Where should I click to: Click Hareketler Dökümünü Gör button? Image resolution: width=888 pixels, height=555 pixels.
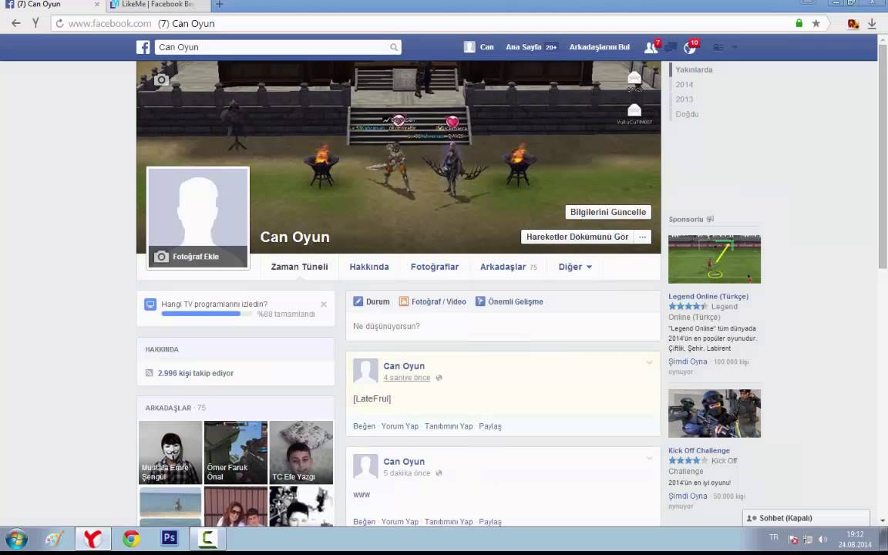click(x=577, y=237)
